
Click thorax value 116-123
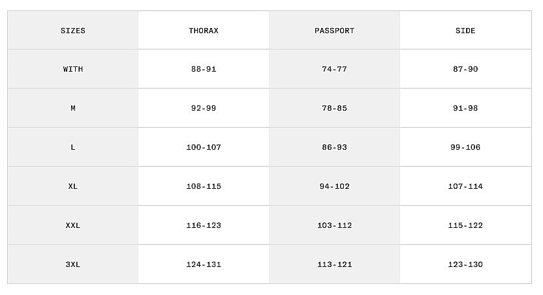pyautogui.click(x=204, y=225)
